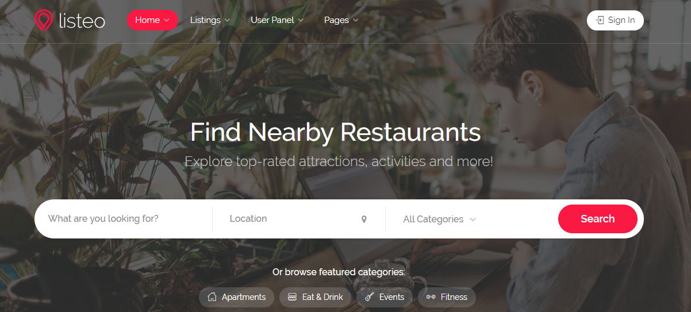The height and width of the screenshot is (312, 691).
Task: Click the 'What are you looking for?' field
Action: click(x=124, y=219)
